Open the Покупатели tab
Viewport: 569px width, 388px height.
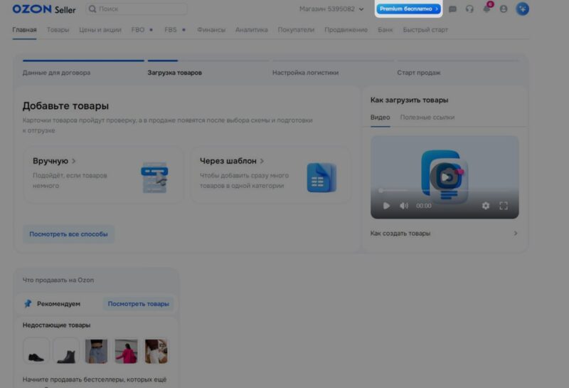pyautogui.click(x=296, y=30)
